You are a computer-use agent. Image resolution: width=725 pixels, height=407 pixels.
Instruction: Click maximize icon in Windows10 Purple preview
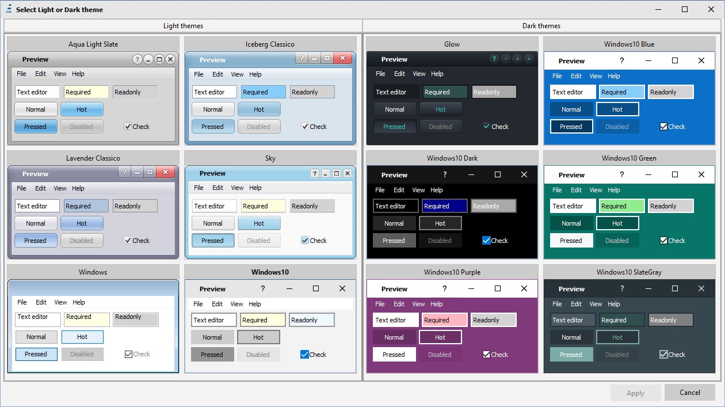(x=498, y=288)
